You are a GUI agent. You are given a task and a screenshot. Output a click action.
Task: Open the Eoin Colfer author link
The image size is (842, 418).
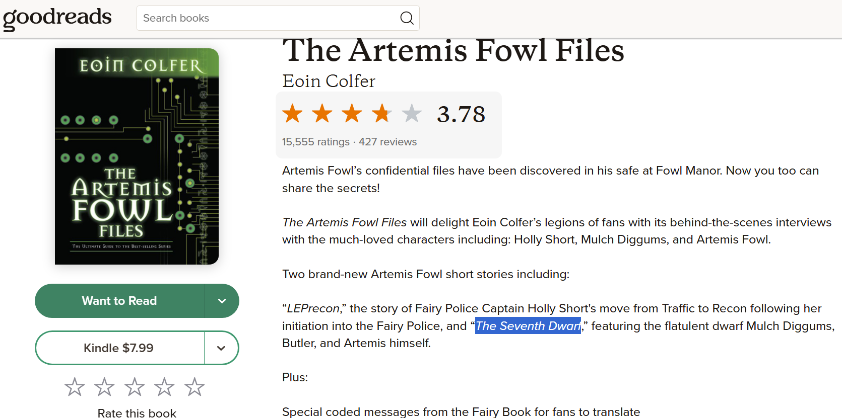pyautogui.click(x=329, y=81)
